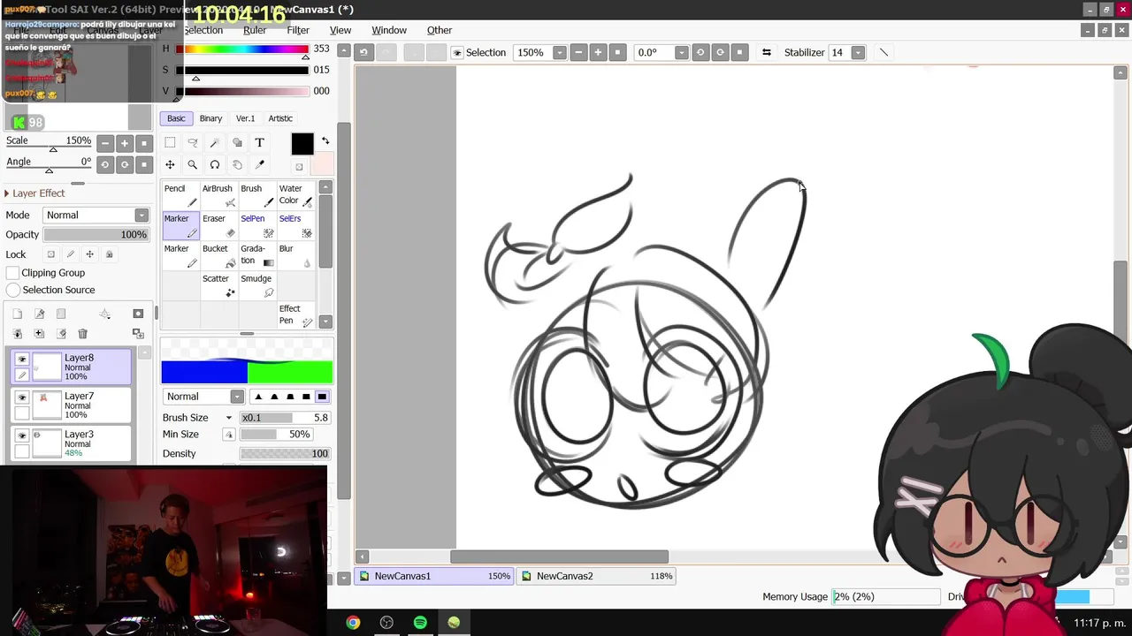Screen dimensions: 1132x636
Task: Toggle lock transparent pixels
Action: click(51, 254)
